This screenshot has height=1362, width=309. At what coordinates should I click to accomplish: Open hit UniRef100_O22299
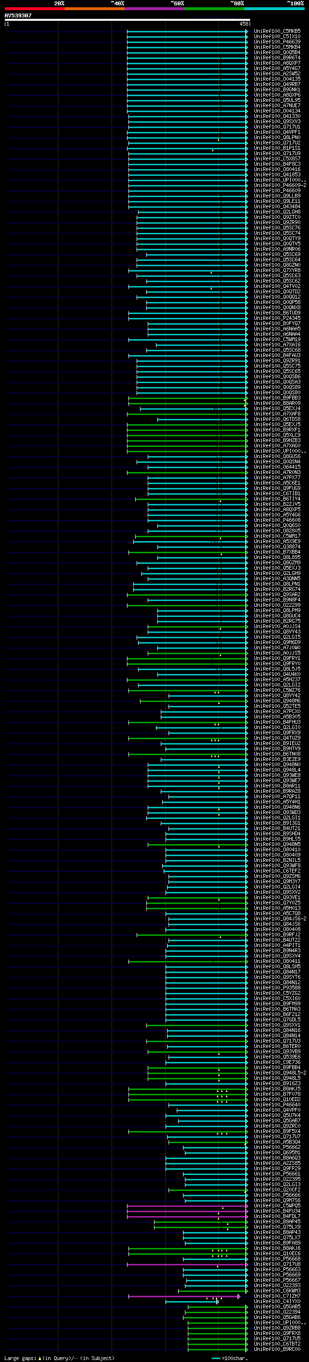[277, 605]
